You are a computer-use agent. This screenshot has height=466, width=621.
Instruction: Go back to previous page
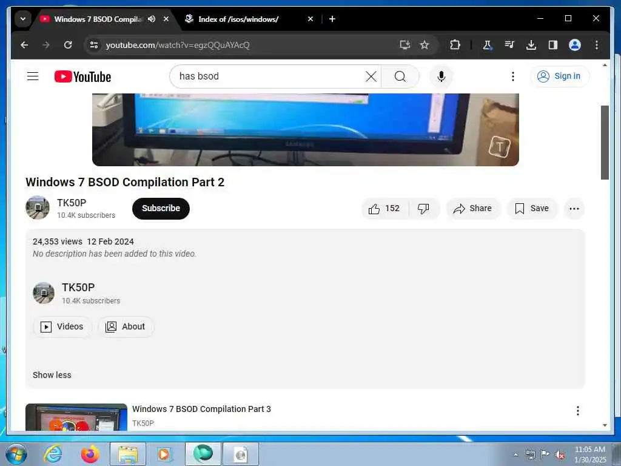[24, 45]
